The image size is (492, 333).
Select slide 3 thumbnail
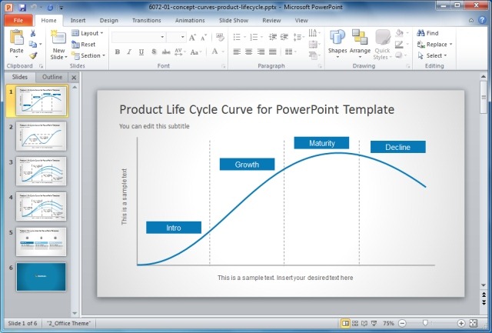point(41,171)
